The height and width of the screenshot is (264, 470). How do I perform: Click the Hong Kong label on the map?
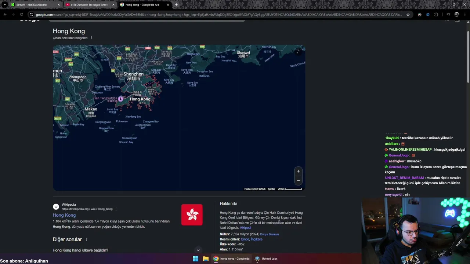tap(140, 99)
